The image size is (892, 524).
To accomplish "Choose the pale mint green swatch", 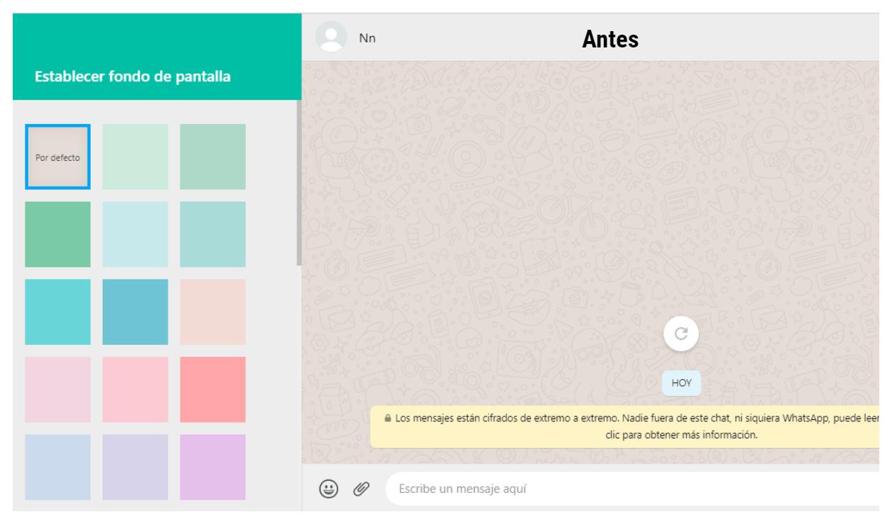I will (x=135, y=156).
